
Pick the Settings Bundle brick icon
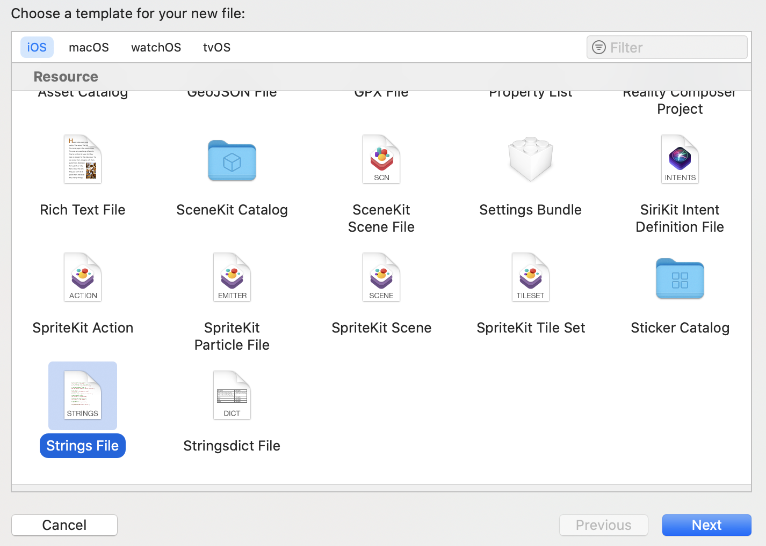click(531, 159)
